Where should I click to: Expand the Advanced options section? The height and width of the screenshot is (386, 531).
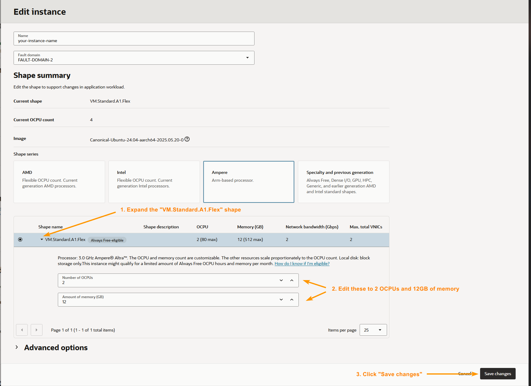pyautogui.click(x=17, y=347)
